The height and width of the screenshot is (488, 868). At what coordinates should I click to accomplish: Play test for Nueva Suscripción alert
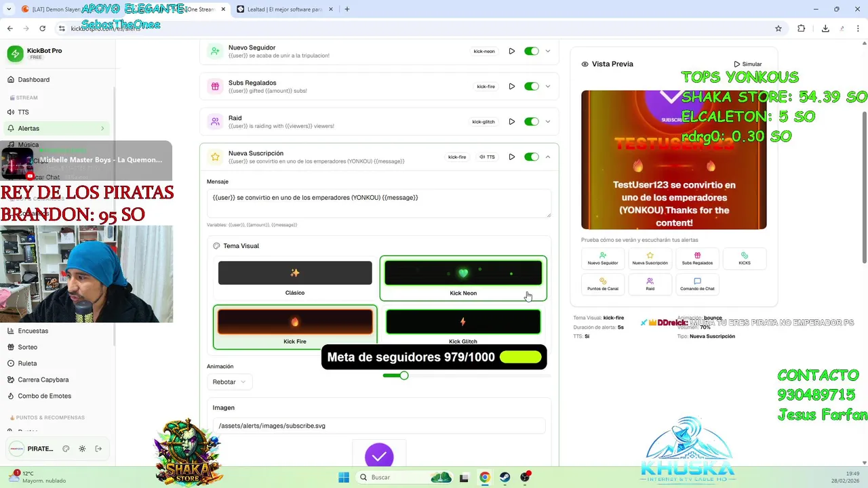pos(512,157)
